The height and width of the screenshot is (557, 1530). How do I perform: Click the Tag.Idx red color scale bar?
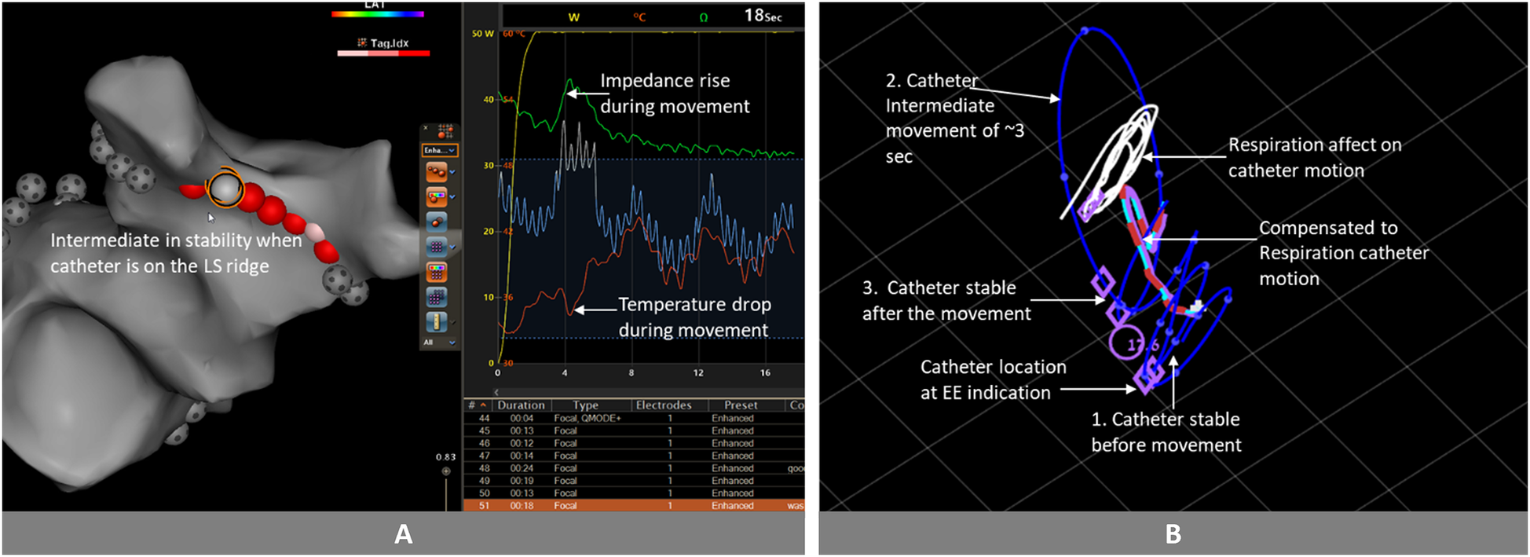pos(383,53)
